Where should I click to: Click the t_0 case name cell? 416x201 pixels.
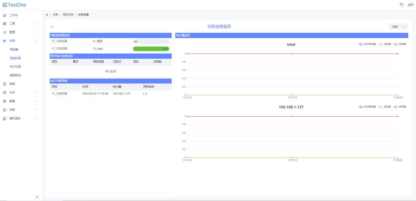(x=145, y=94)
